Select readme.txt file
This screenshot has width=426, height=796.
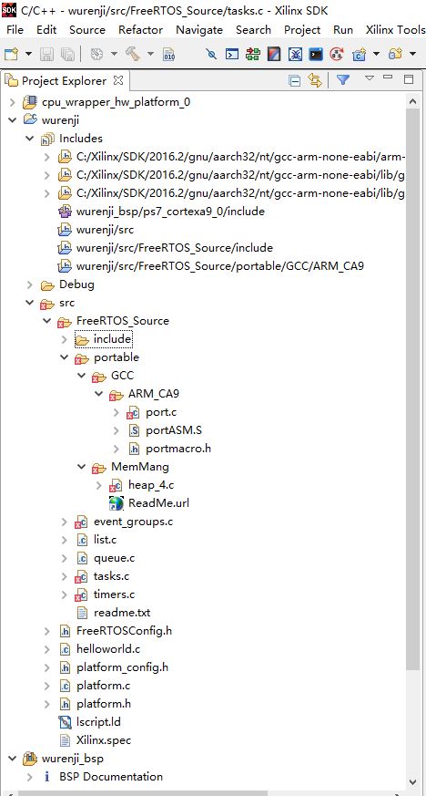122,613
